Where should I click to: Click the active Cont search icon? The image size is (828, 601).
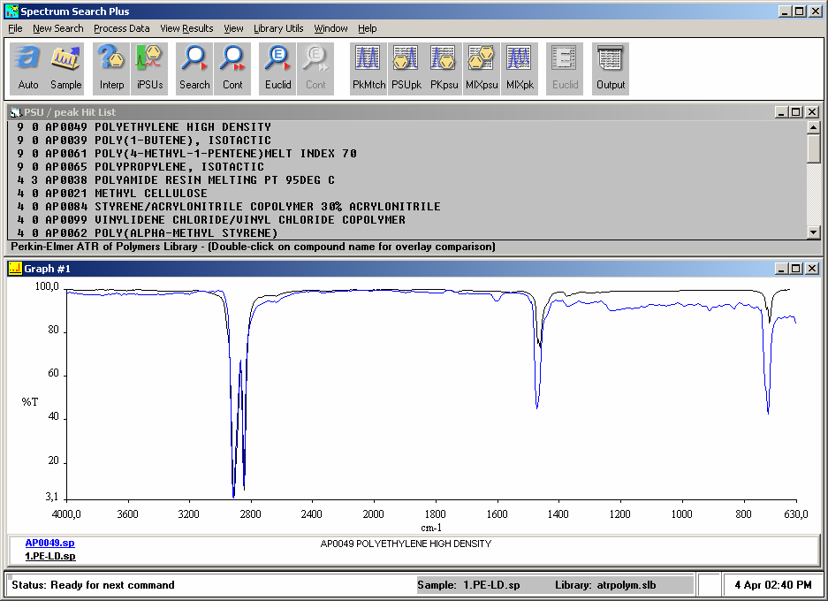pyautogui.click(x=232, y=69)
